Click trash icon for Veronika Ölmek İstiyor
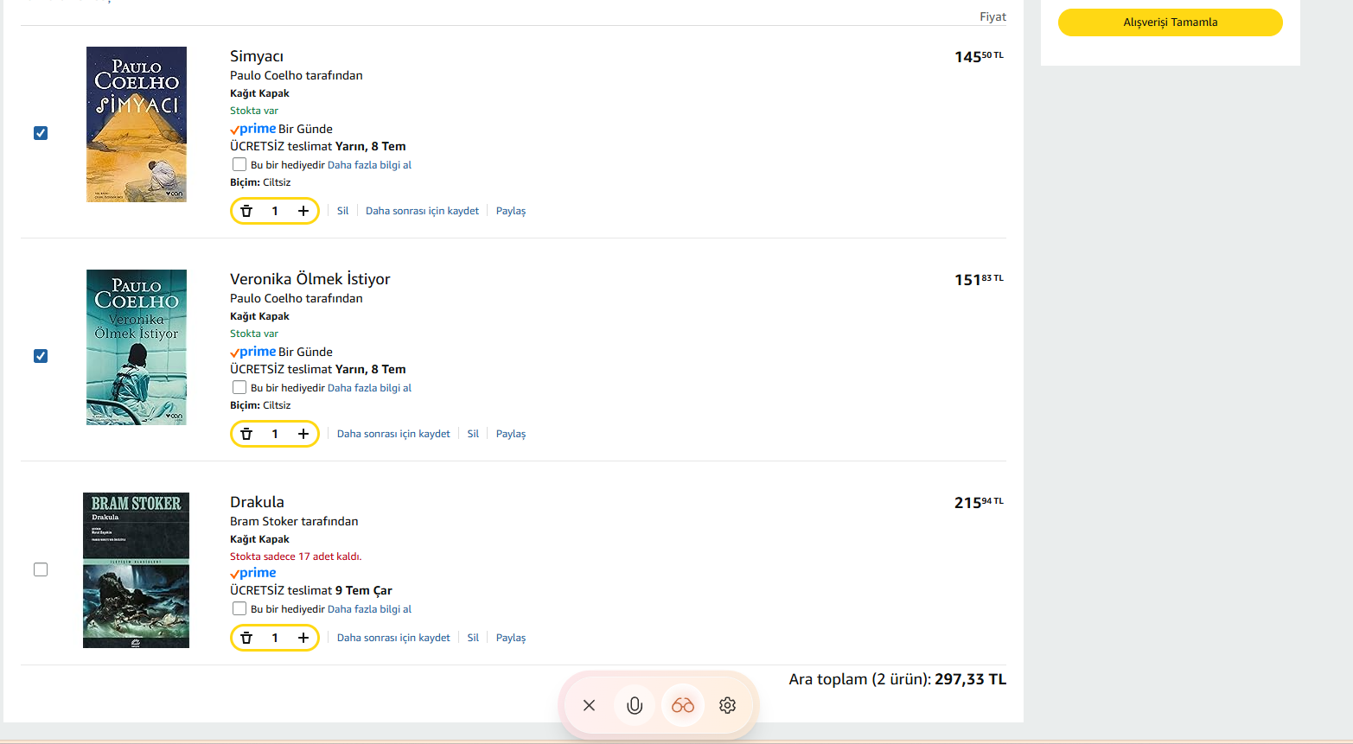Image resolution: width=1353 pixels, height=744 pixels. click(246, 434)
